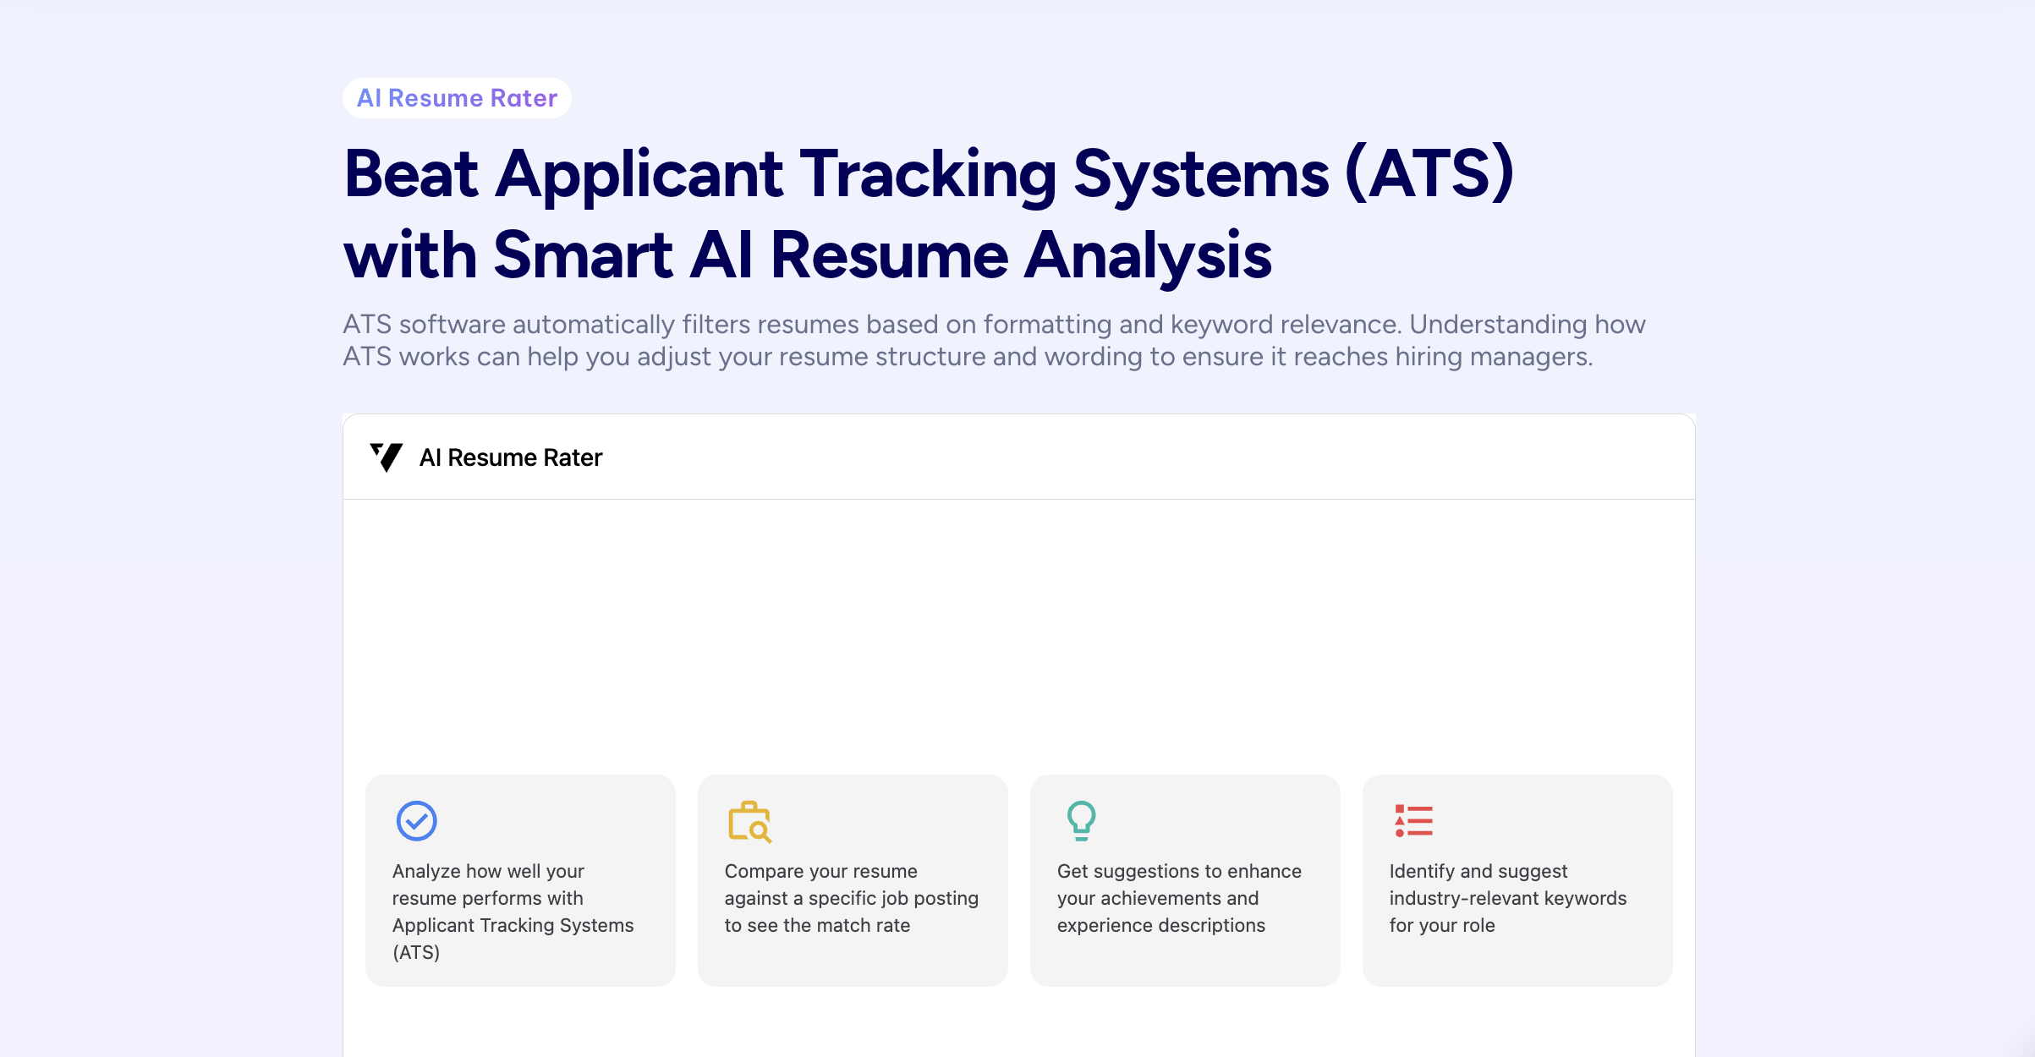Click the yellow briefcase search icon
This screenshot has width=2035, height=1057.
750,822
